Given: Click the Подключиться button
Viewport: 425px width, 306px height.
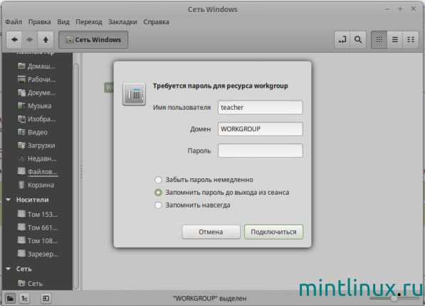Looking at the screenshot, I should click(x=273, y=232).
